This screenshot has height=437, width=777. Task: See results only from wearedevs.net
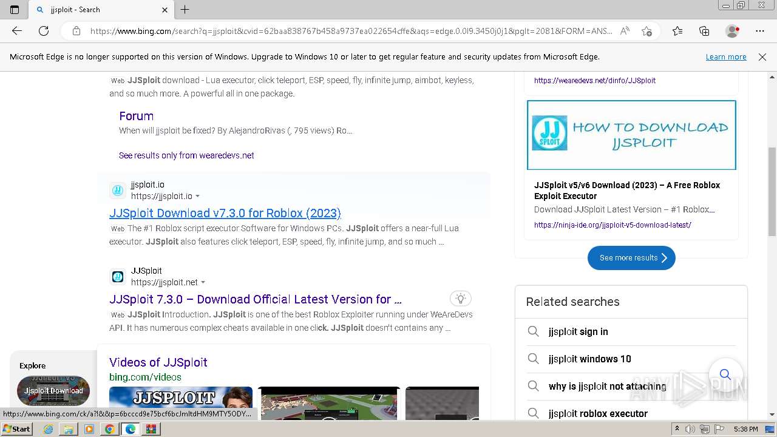click(x=186, y=155)
